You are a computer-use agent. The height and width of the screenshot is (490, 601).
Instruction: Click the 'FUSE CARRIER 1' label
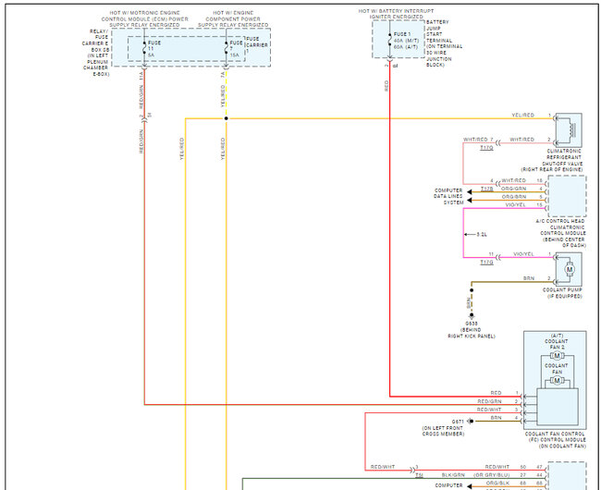[256, 44]
